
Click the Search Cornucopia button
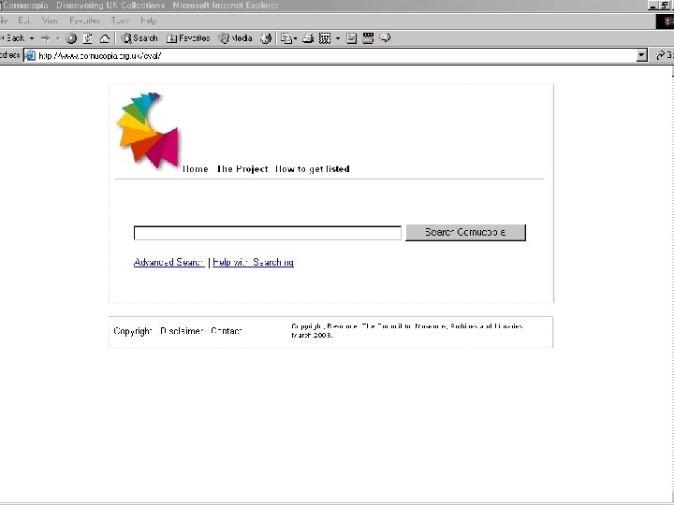coord(465,232)
